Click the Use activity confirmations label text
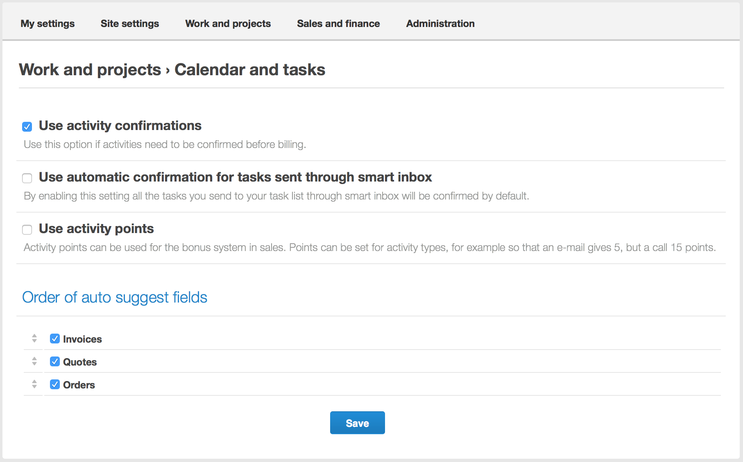Screen dimensions: 743x462 click(x=120, y=126)
